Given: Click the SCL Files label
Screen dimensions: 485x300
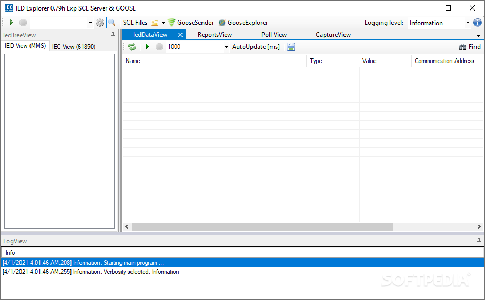Looking at the screenshot, I should coord(135,23).
